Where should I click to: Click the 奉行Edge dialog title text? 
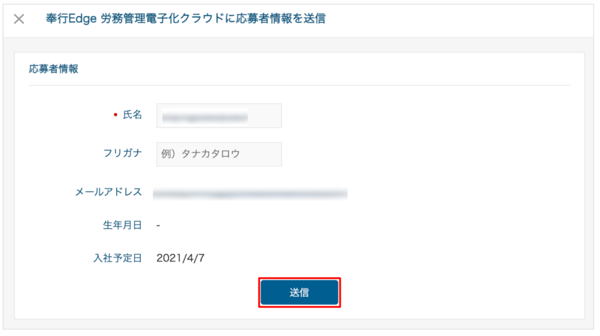pyautogui.click(x=186, y=19)
